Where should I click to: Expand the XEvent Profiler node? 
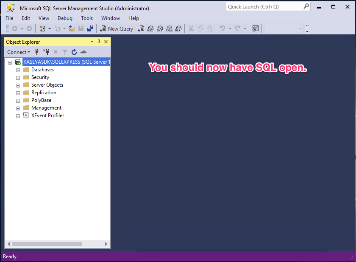click(x=18, y=116)
